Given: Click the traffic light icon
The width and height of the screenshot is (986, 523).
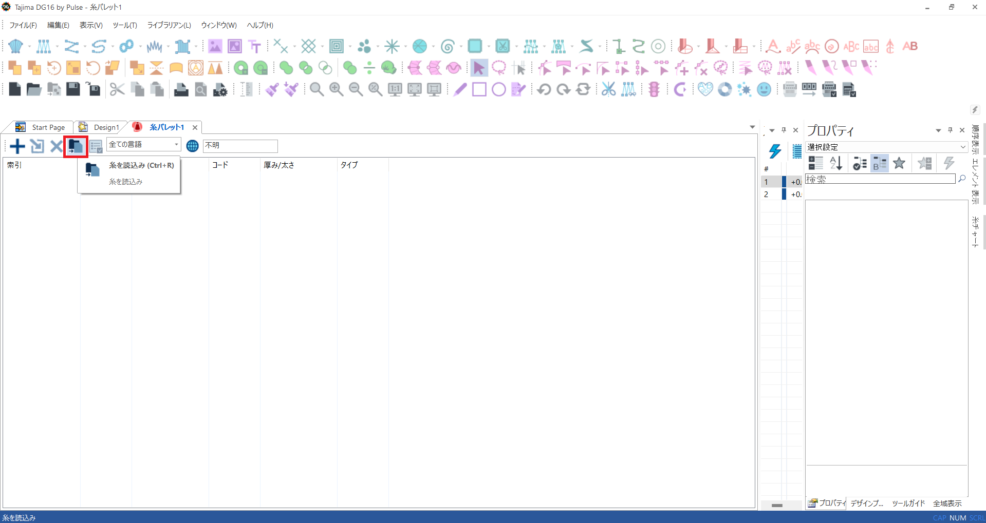Looking at the screenshot, I should (654, 89).
